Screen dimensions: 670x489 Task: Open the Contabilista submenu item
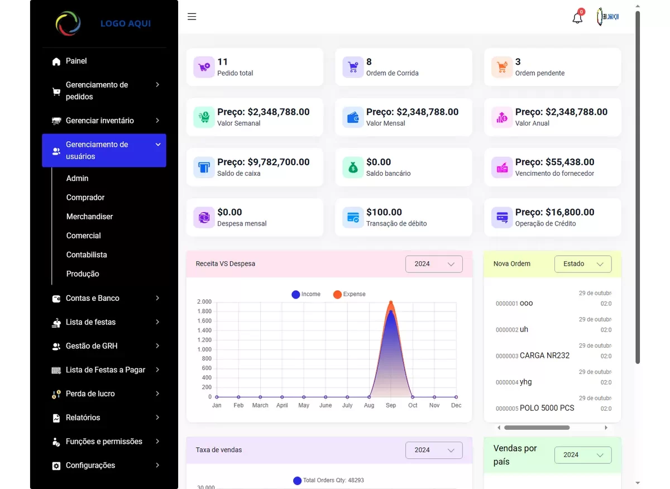(87, 255)
